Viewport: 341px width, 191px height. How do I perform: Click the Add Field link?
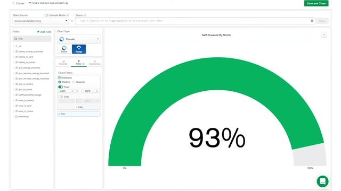point(44,32)
